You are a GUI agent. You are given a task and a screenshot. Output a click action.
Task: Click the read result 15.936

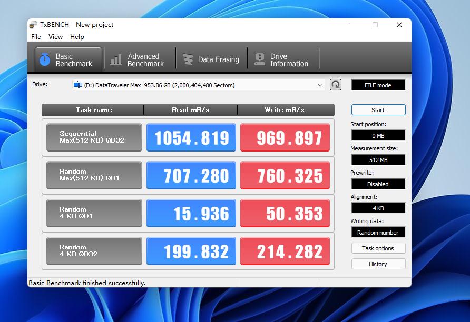point(191,213)
